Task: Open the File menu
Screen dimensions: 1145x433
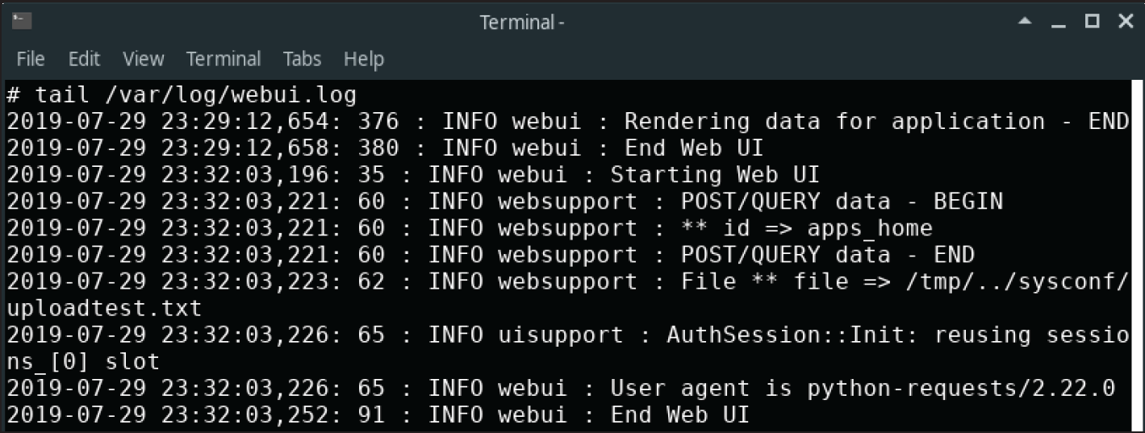Action: [x=30, y=59]
